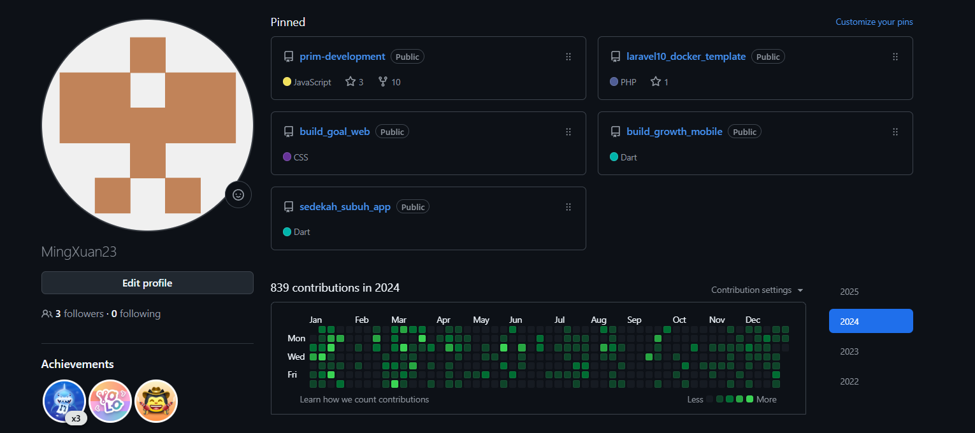The image size is (975, 433).
Task: Click drag handle on build_goal_web card
Action: [x=568, y=132]
